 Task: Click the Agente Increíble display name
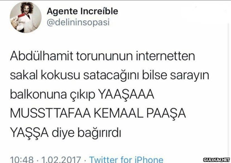tap(82, 11)
